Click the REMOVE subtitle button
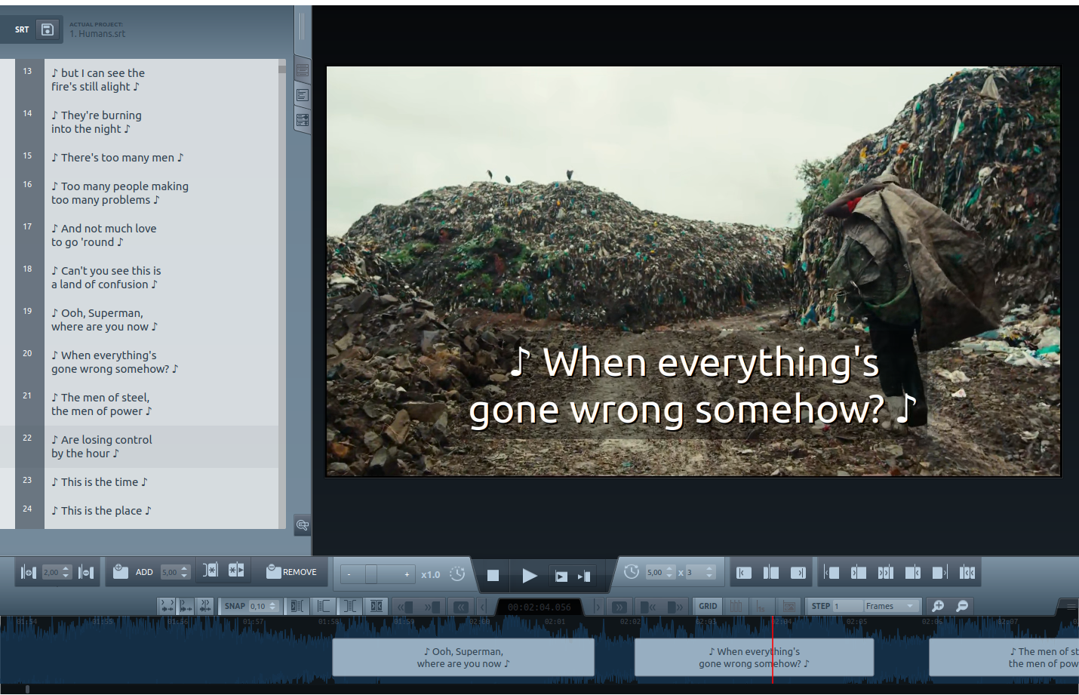The width and height of the screenshot is (1079, 695). [x=291, y=571]
